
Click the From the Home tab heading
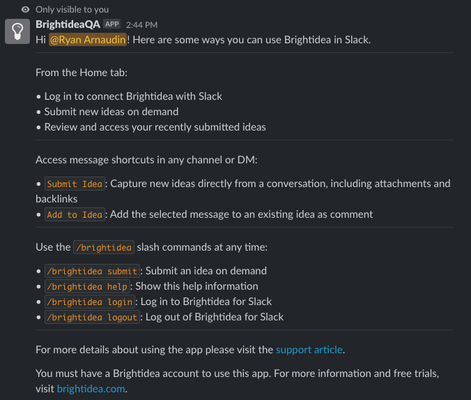click(82, 73)
